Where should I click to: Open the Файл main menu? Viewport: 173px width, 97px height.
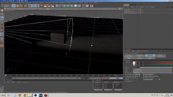click(x=2, y=3)
